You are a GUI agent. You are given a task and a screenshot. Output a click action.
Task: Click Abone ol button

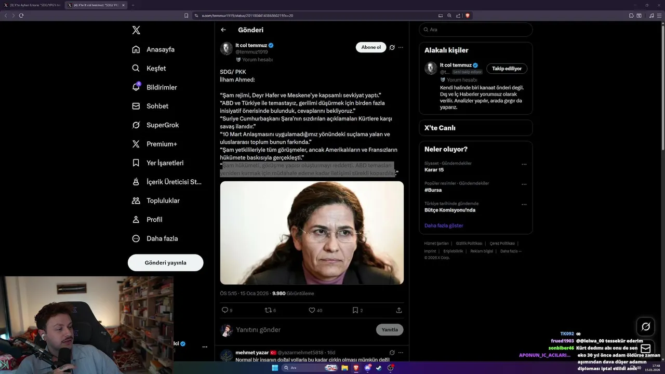tap(371, 47)
